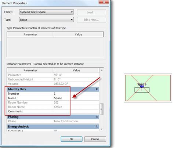Click the scrollbar up arrow
This screenshot has height=148, width=174.
[102, 70]
